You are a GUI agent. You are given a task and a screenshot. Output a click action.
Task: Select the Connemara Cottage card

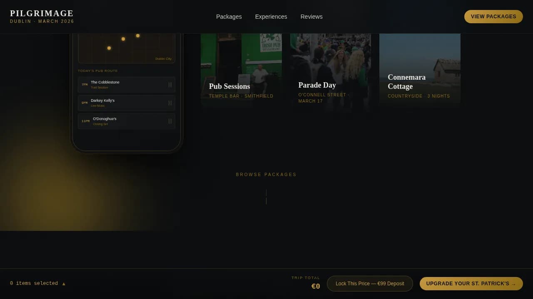[x=420, y=71]
